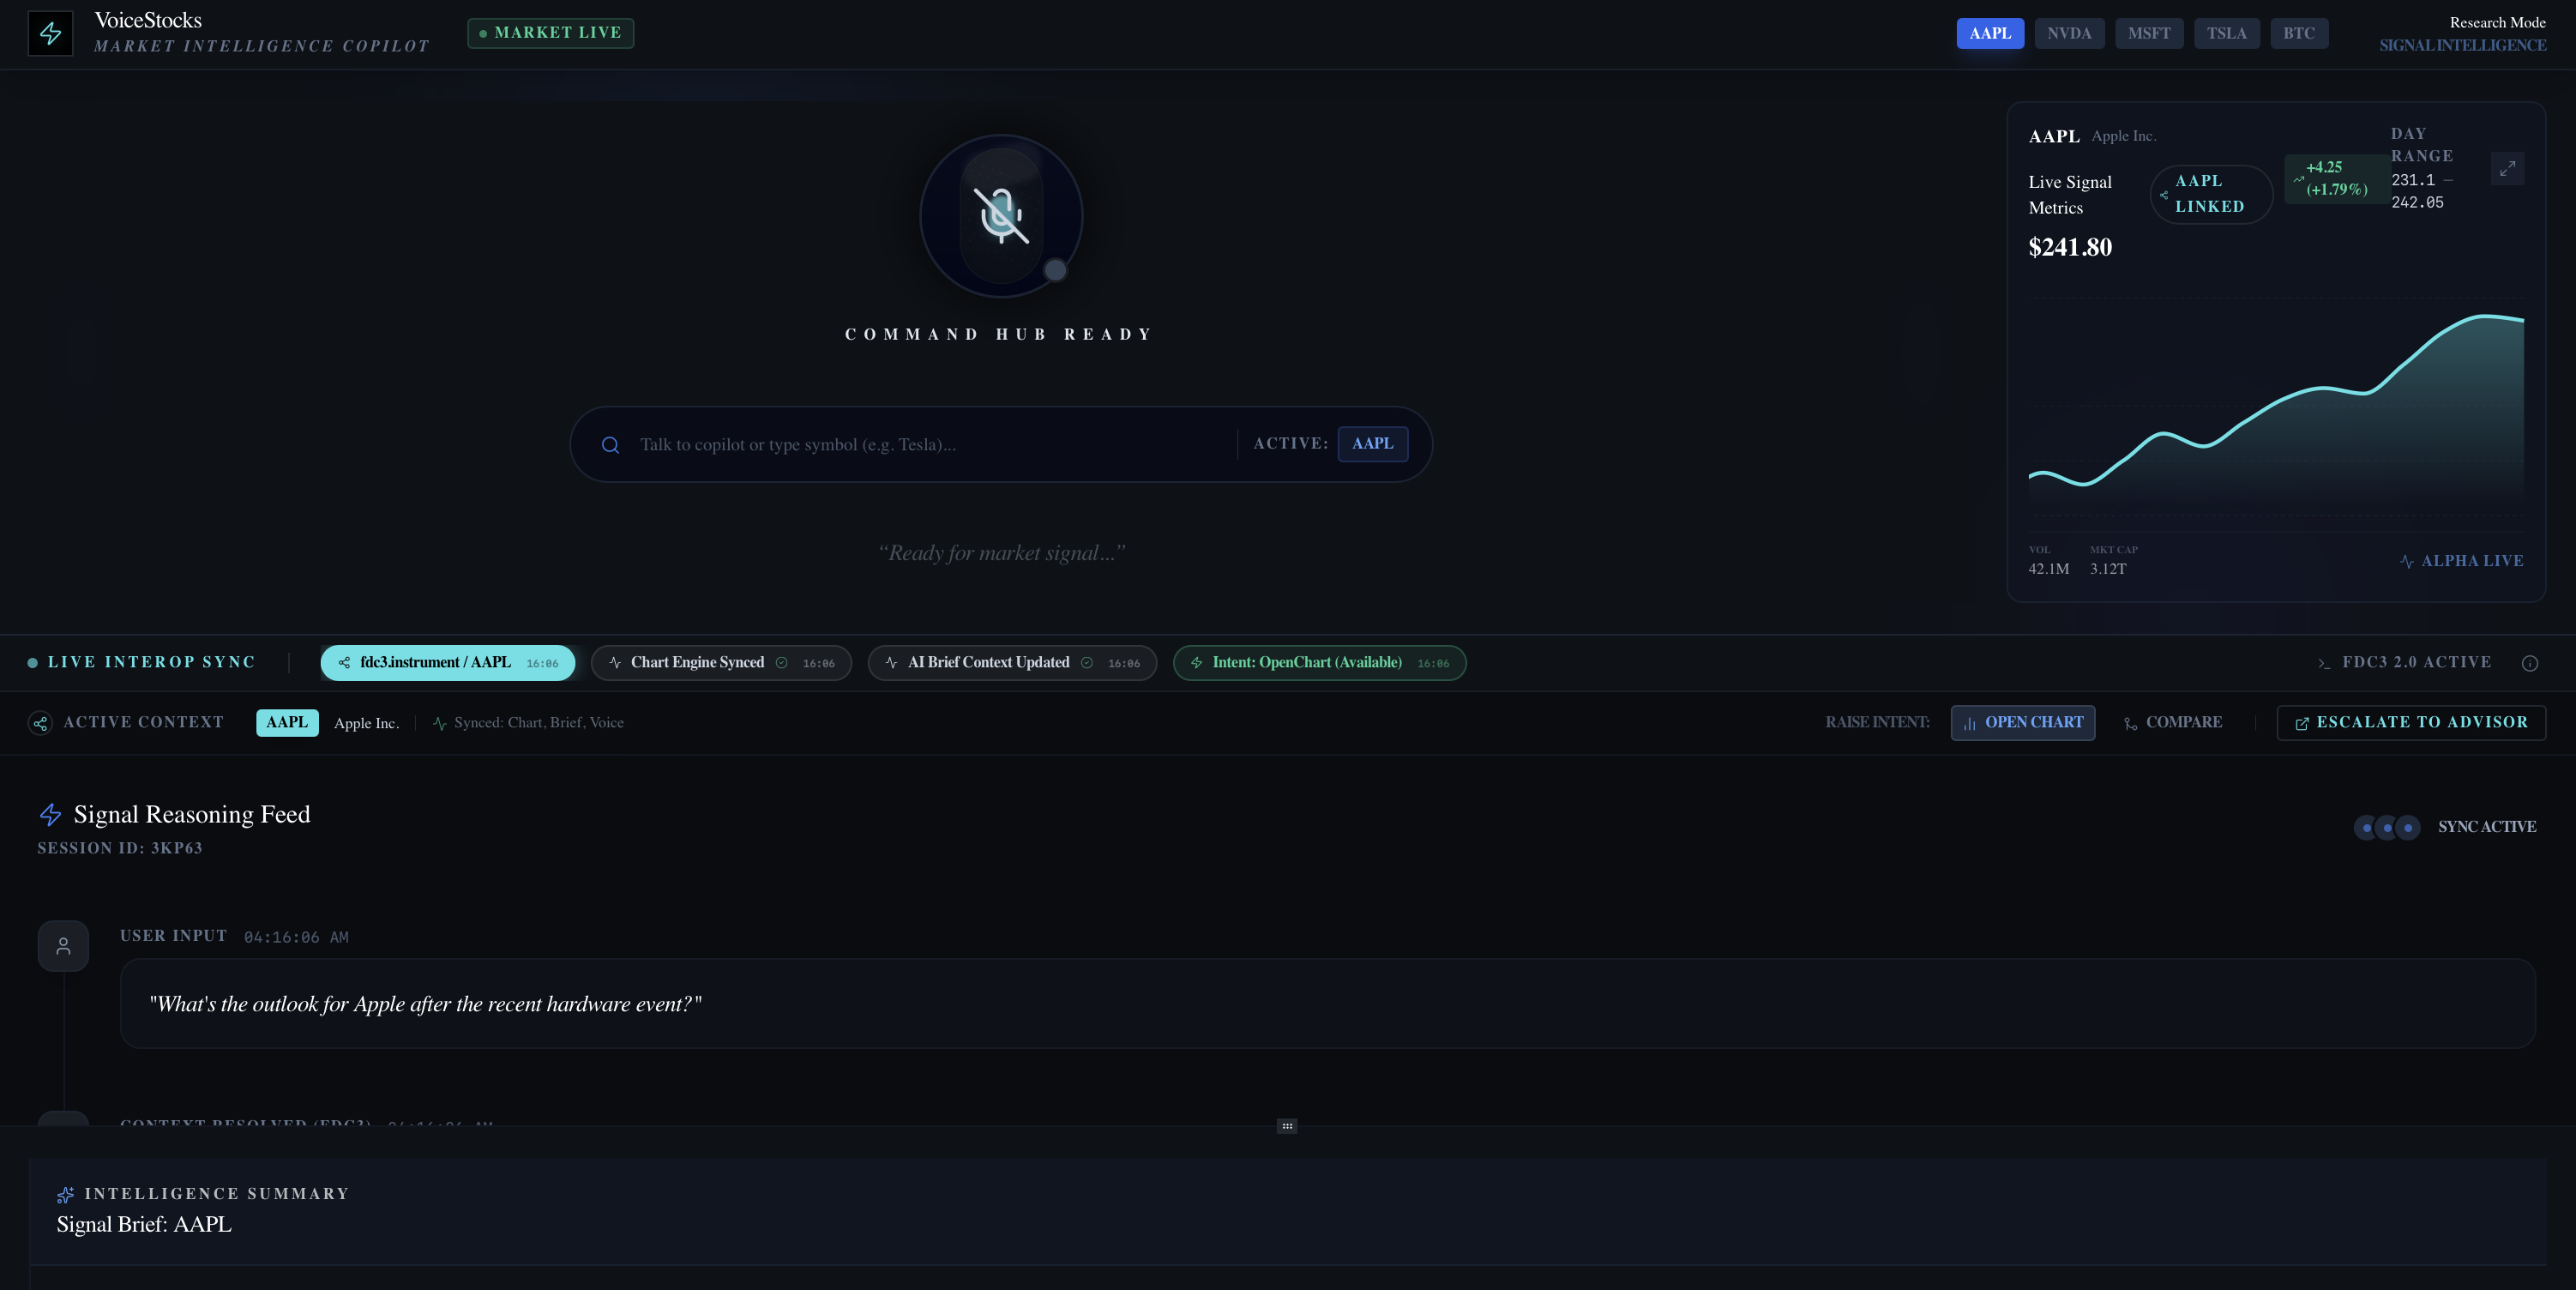Click the VoiceStocks lightning logo
Screen dimensions: 2576x1290
click(x=50, y=33)
